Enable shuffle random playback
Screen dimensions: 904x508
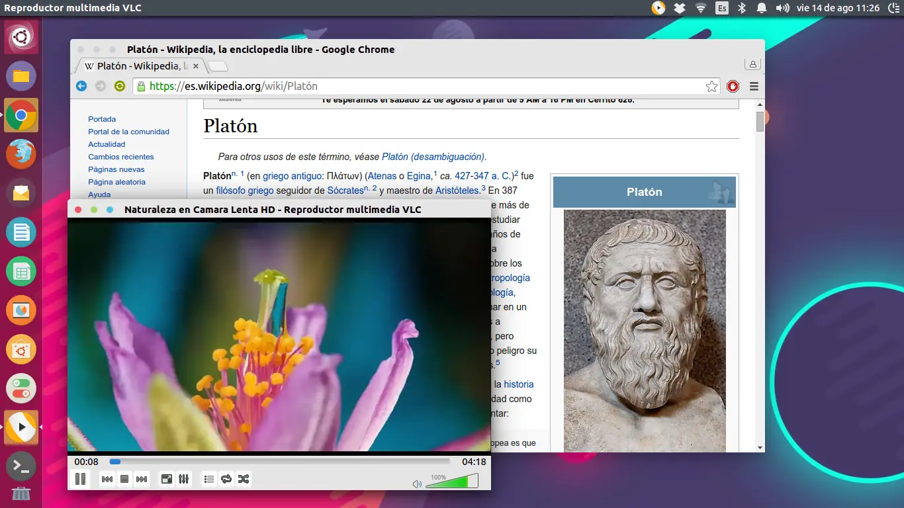244,479
